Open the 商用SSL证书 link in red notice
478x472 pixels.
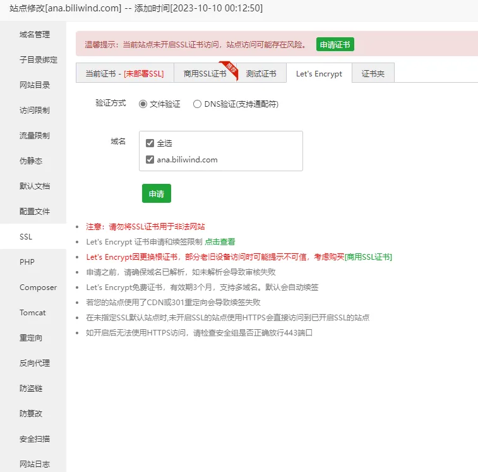point(368,257)
